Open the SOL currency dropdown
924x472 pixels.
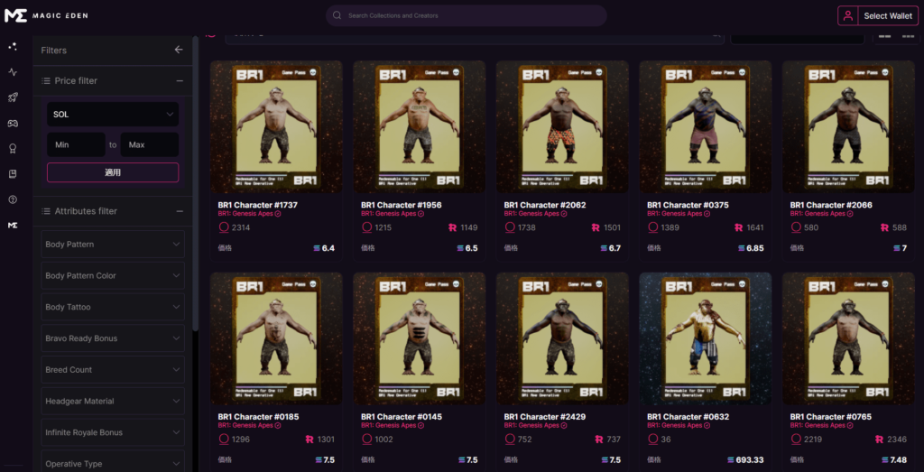point(113,115)
